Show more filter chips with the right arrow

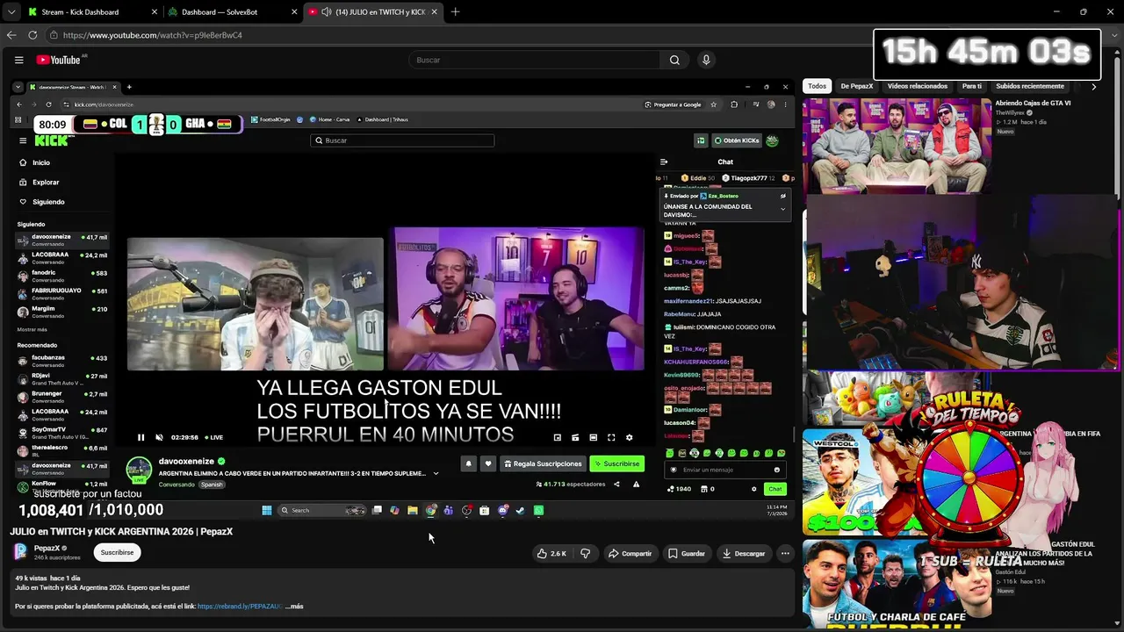(x=1093, y=86)
